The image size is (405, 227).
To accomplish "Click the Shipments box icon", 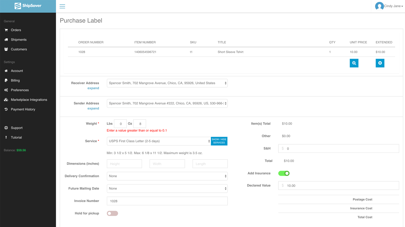I will click(x=6, y=40).
